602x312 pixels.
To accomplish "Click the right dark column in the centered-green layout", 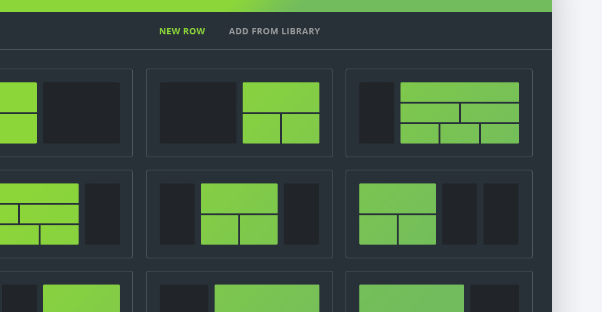I will (301, 214).
